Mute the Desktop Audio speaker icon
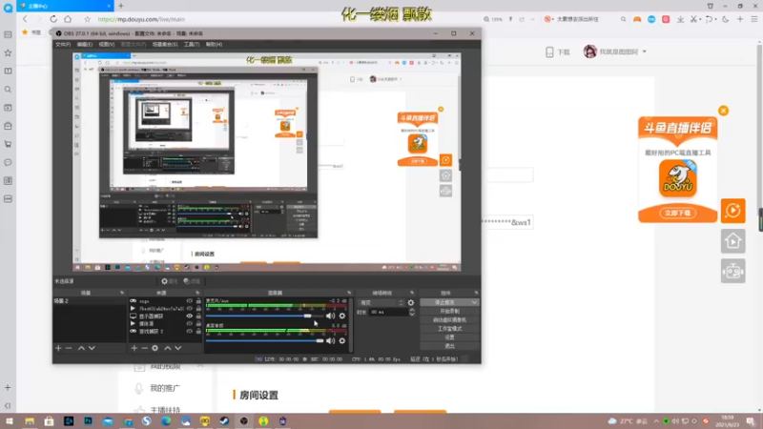The width and height of the screenshot is (763, 429). (330, 341)
